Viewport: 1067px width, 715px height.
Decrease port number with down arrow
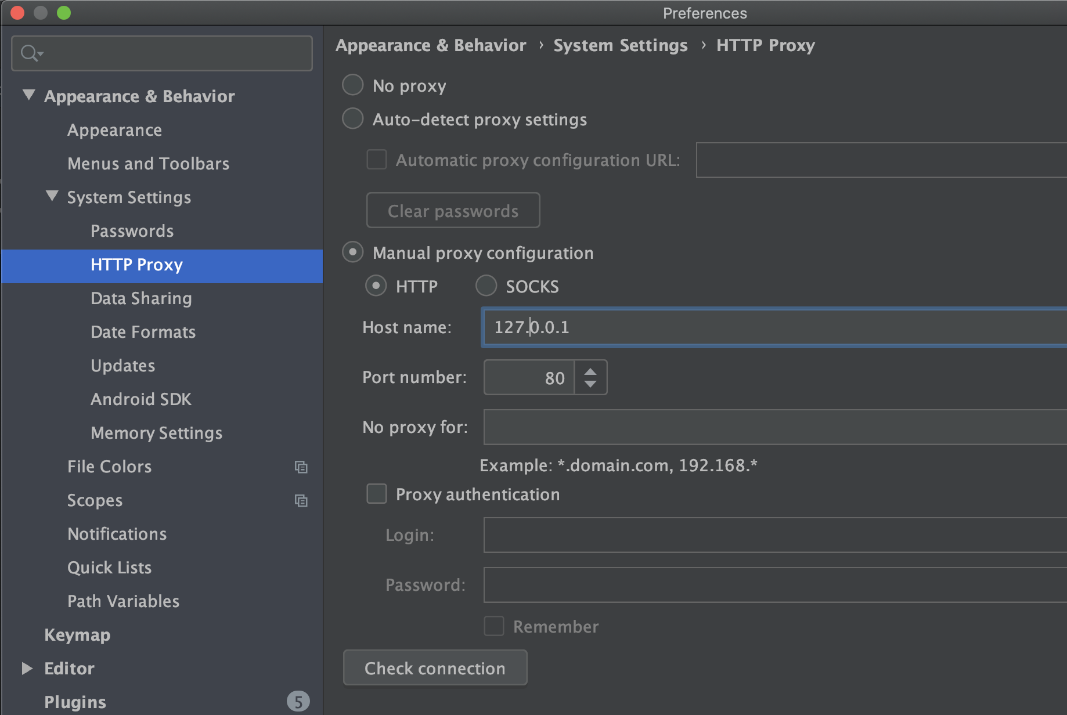[590, 384]
